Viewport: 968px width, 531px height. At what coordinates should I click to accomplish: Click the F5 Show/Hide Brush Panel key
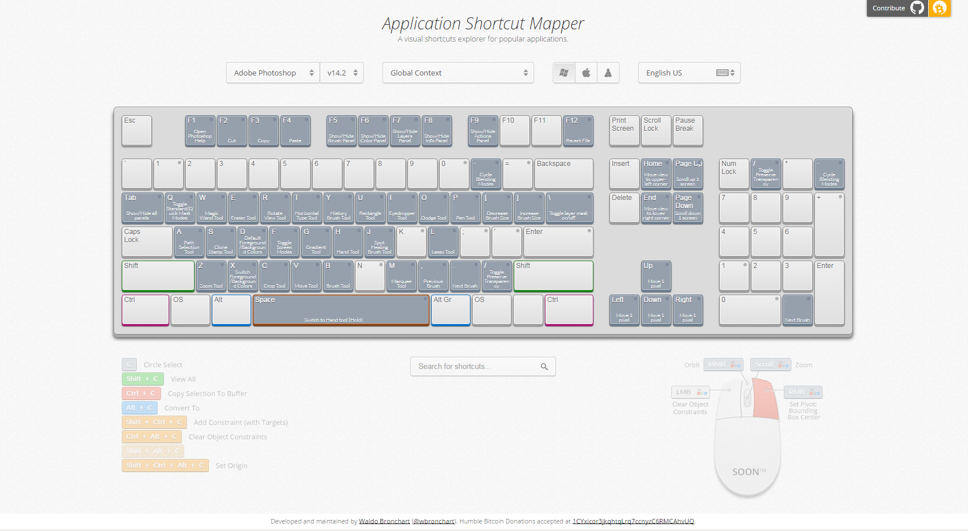coord(342,131)
